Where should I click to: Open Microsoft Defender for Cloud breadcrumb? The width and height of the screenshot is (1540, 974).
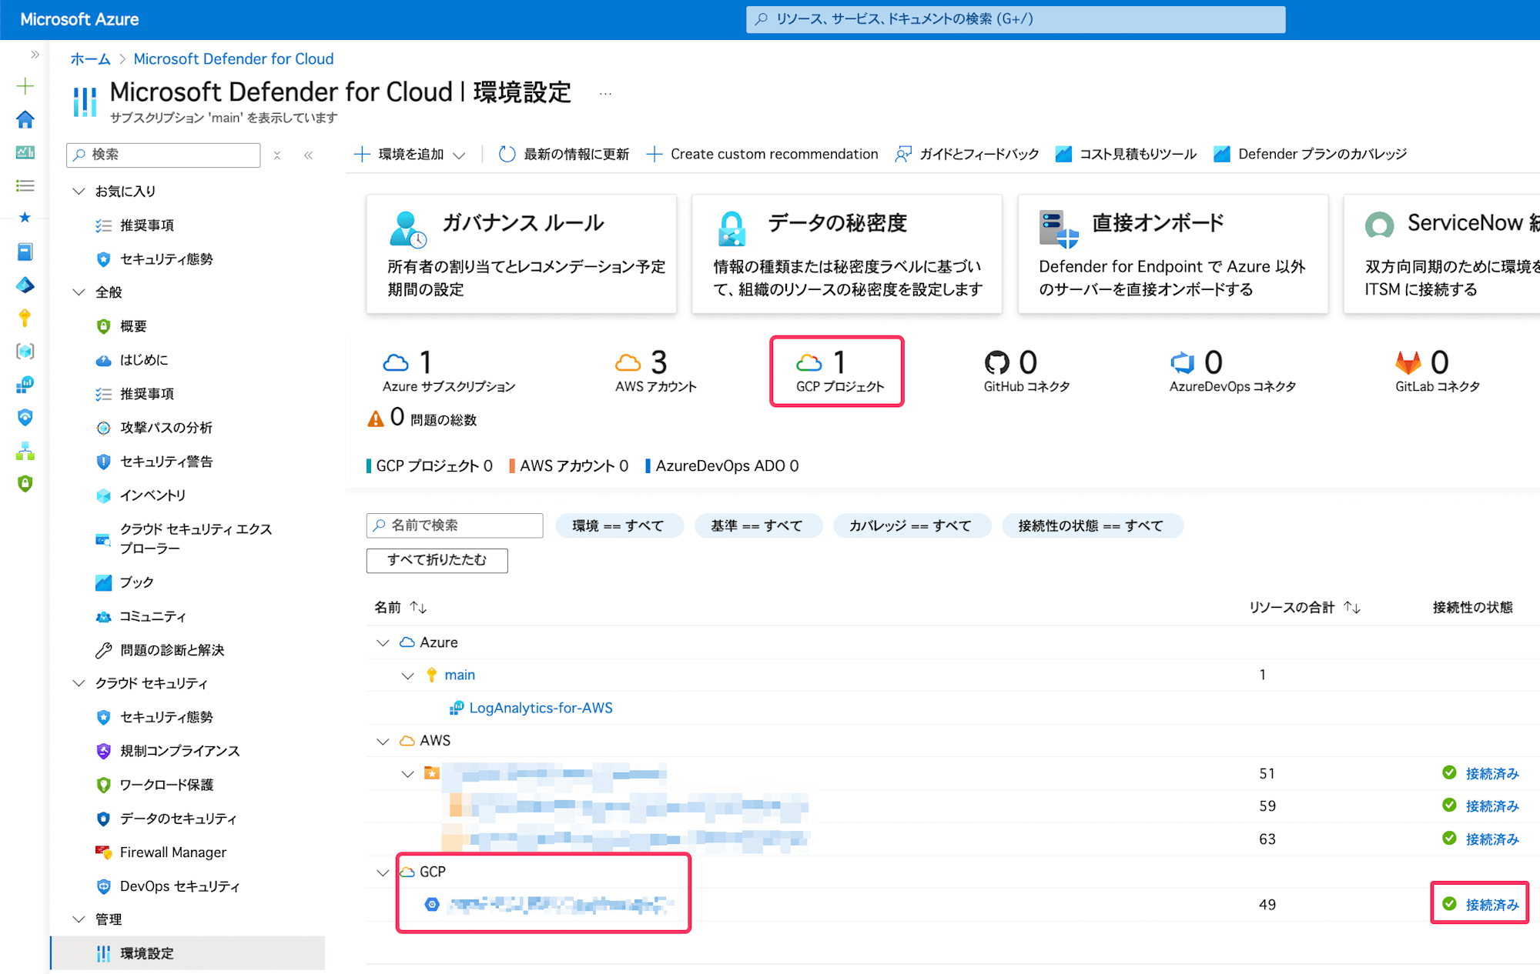pos(233,59)
